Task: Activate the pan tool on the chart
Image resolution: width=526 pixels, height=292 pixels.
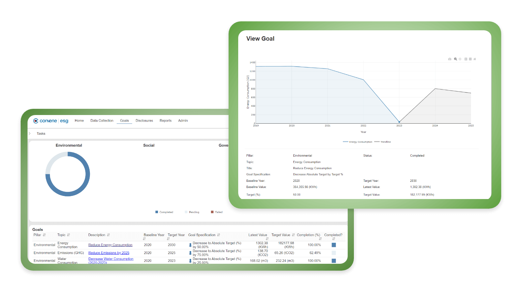Action: pos(460,59)
